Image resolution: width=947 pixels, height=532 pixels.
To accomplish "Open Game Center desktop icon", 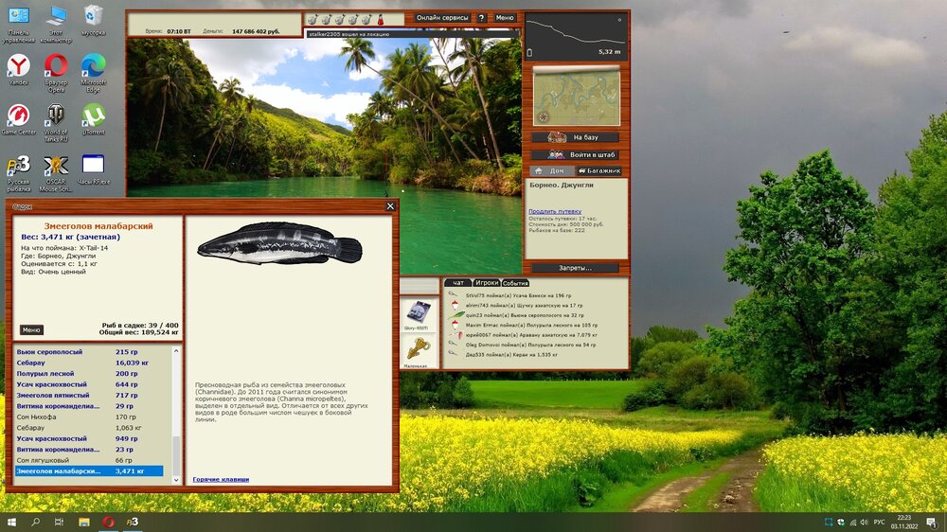I will click(x=18, y=119).
